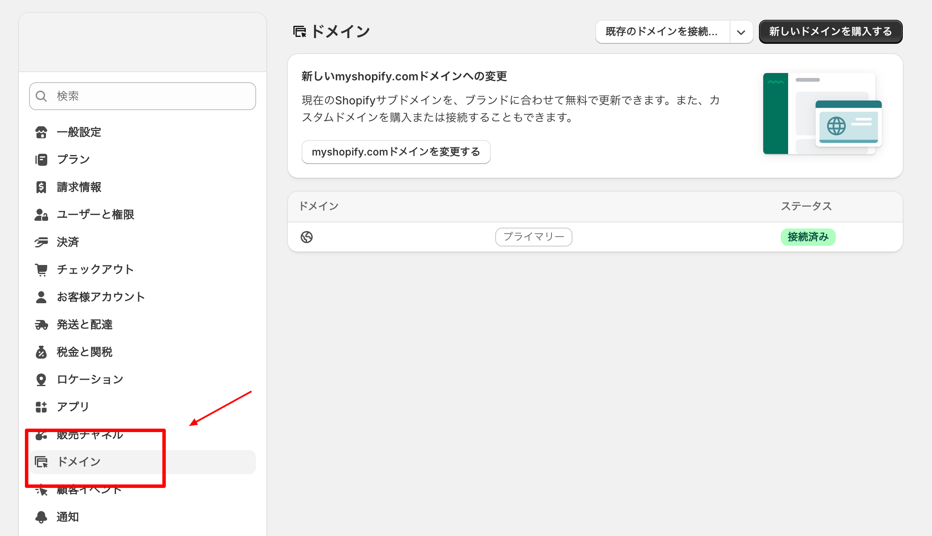This screenshot has height=536, width=932.
Task: Click the store icon beside 一般設定
Action: [x=41, y=132]
